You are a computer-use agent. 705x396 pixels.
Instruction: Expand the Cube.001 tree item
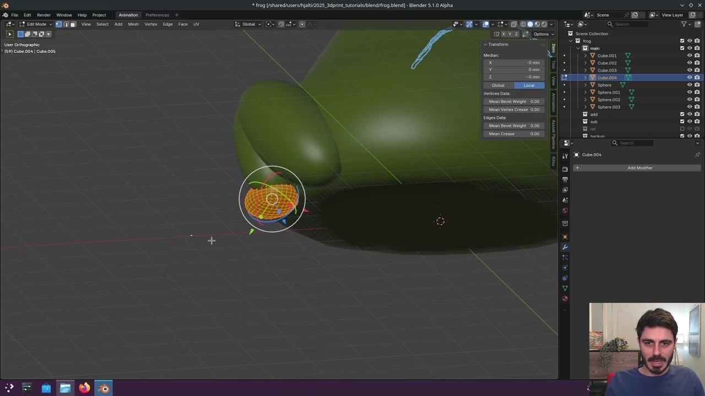(x=585, y=56)
